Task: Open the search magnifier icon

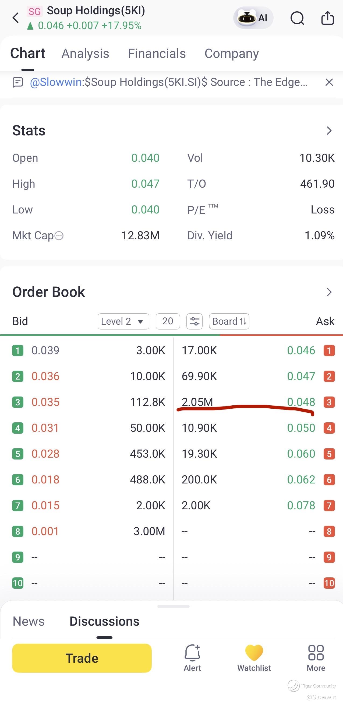Action: 297,18
